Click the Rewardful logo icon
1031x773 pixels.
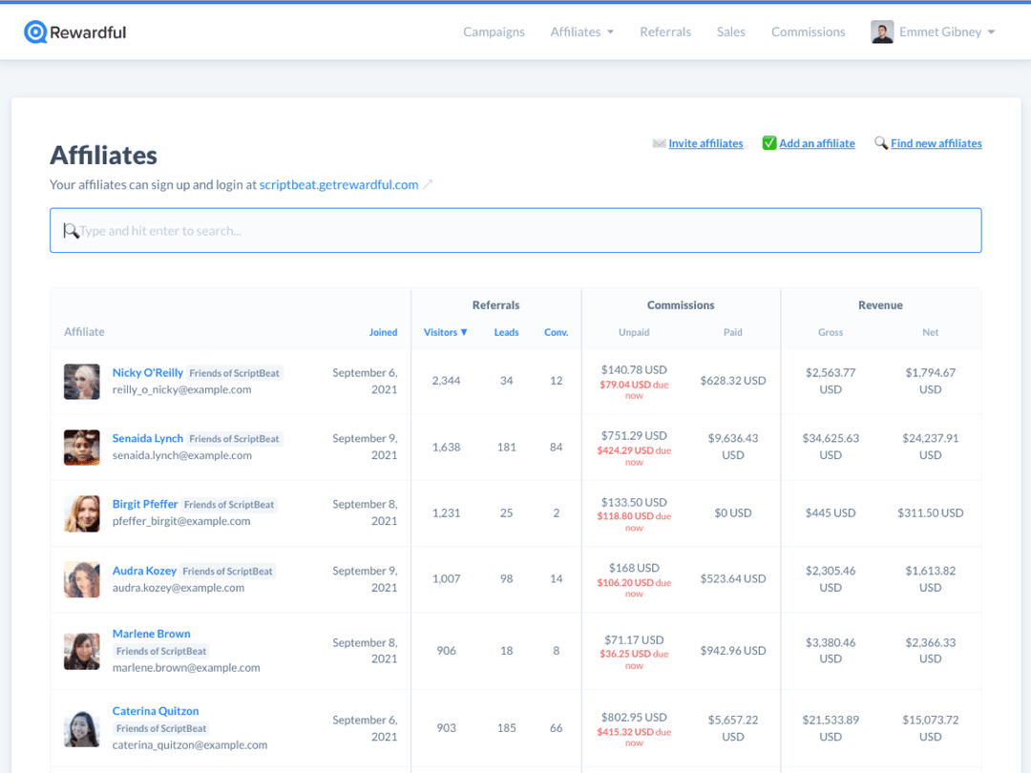[x=38, y=31]
